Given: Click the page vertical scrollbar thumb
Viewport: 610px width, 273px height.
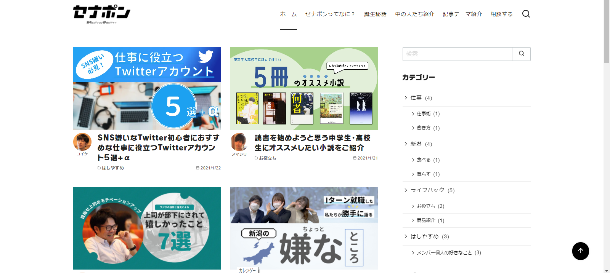Looking at the screenshot, I should [607, 32].
